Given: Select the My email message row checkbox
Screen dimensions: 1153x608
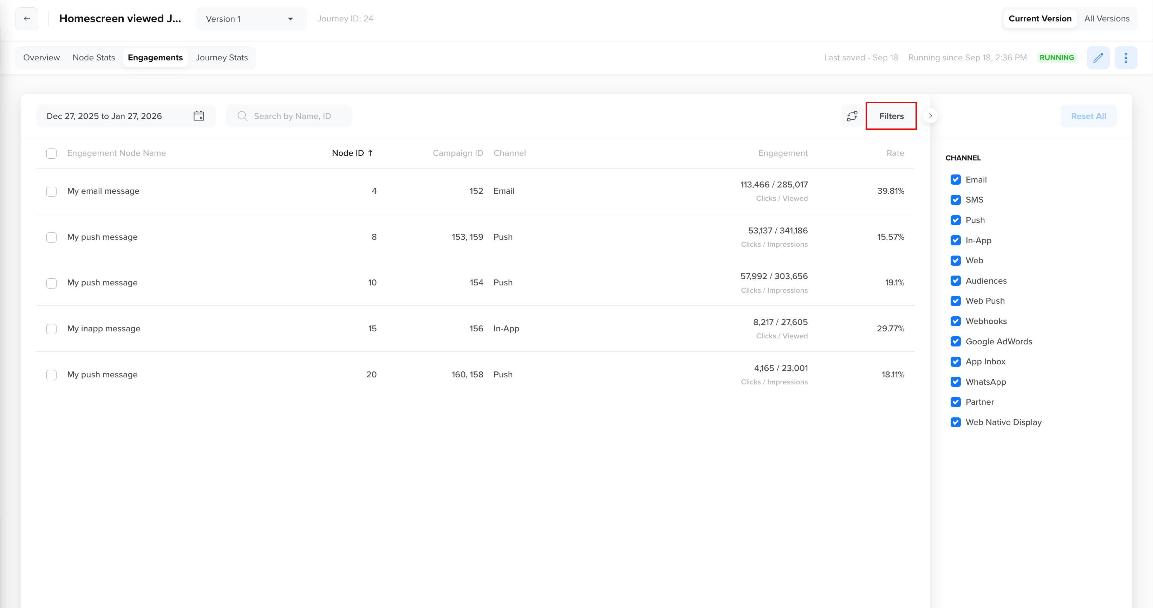Looking at the screenshot, I should tap(52, 191).
